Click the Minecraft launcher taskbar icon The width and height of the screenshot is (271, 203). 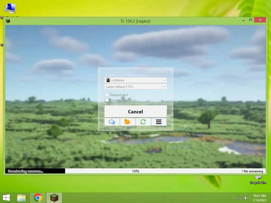click(54, 198)
